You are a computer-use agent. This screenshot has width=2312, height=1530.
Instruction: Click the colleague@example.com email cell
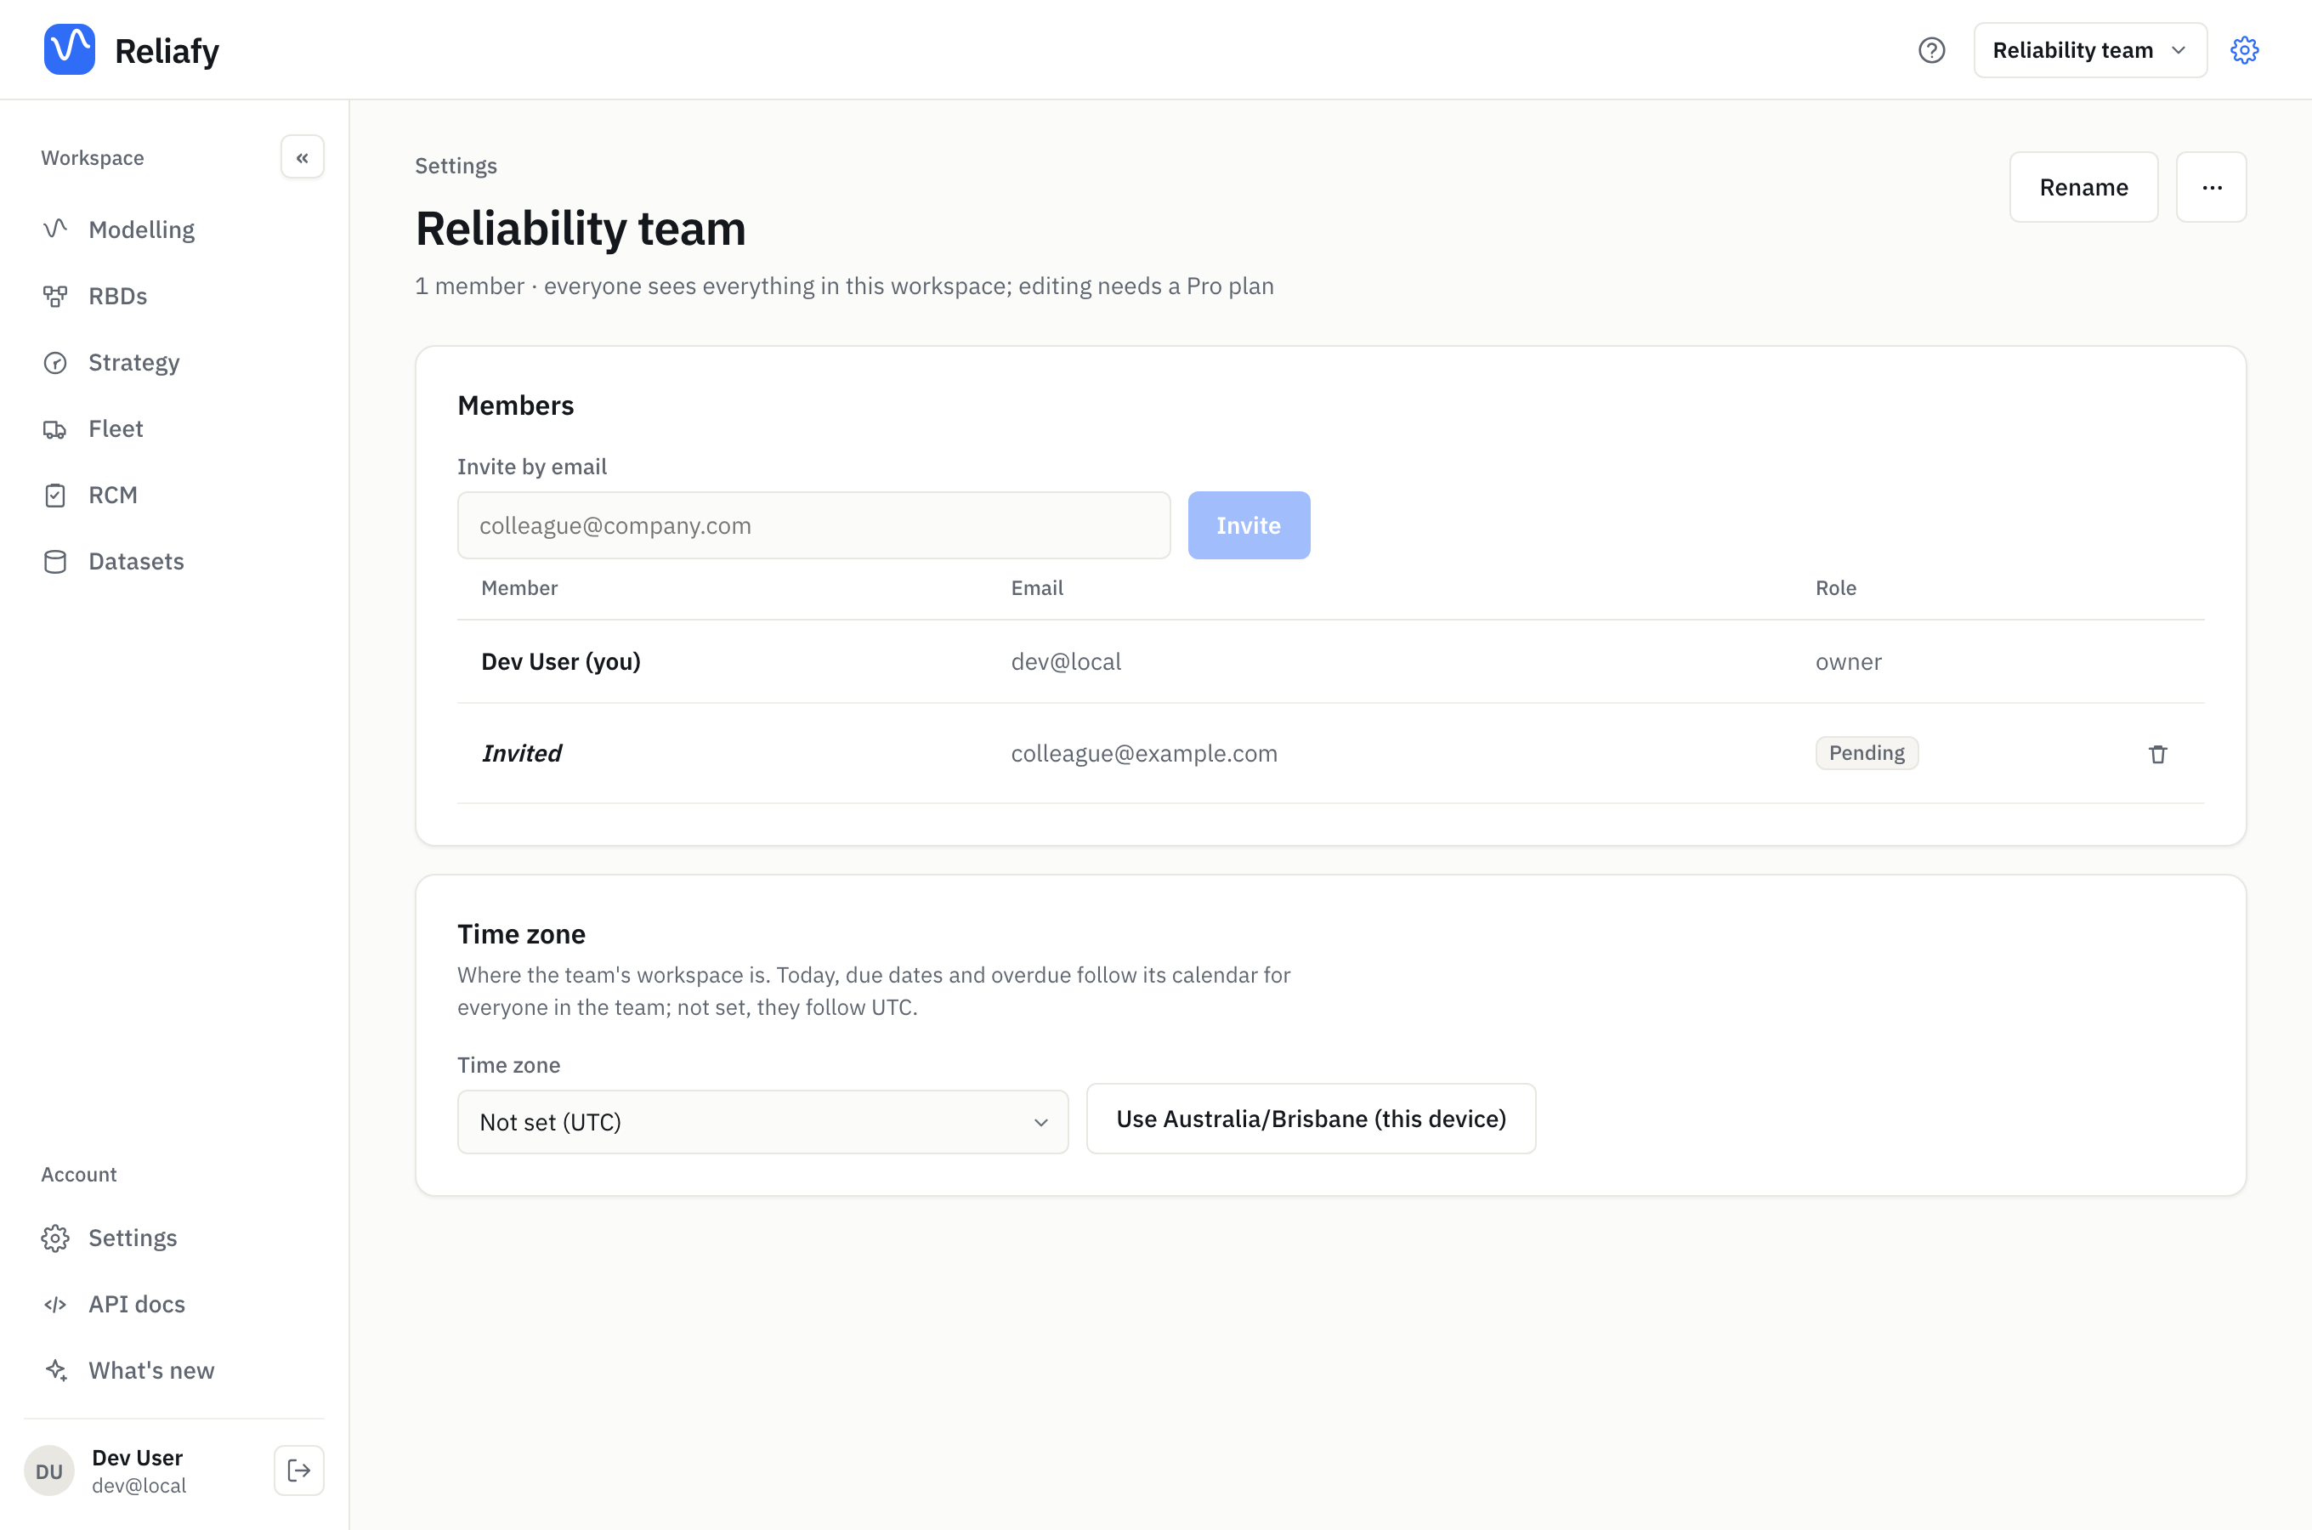pos(1143,753)
